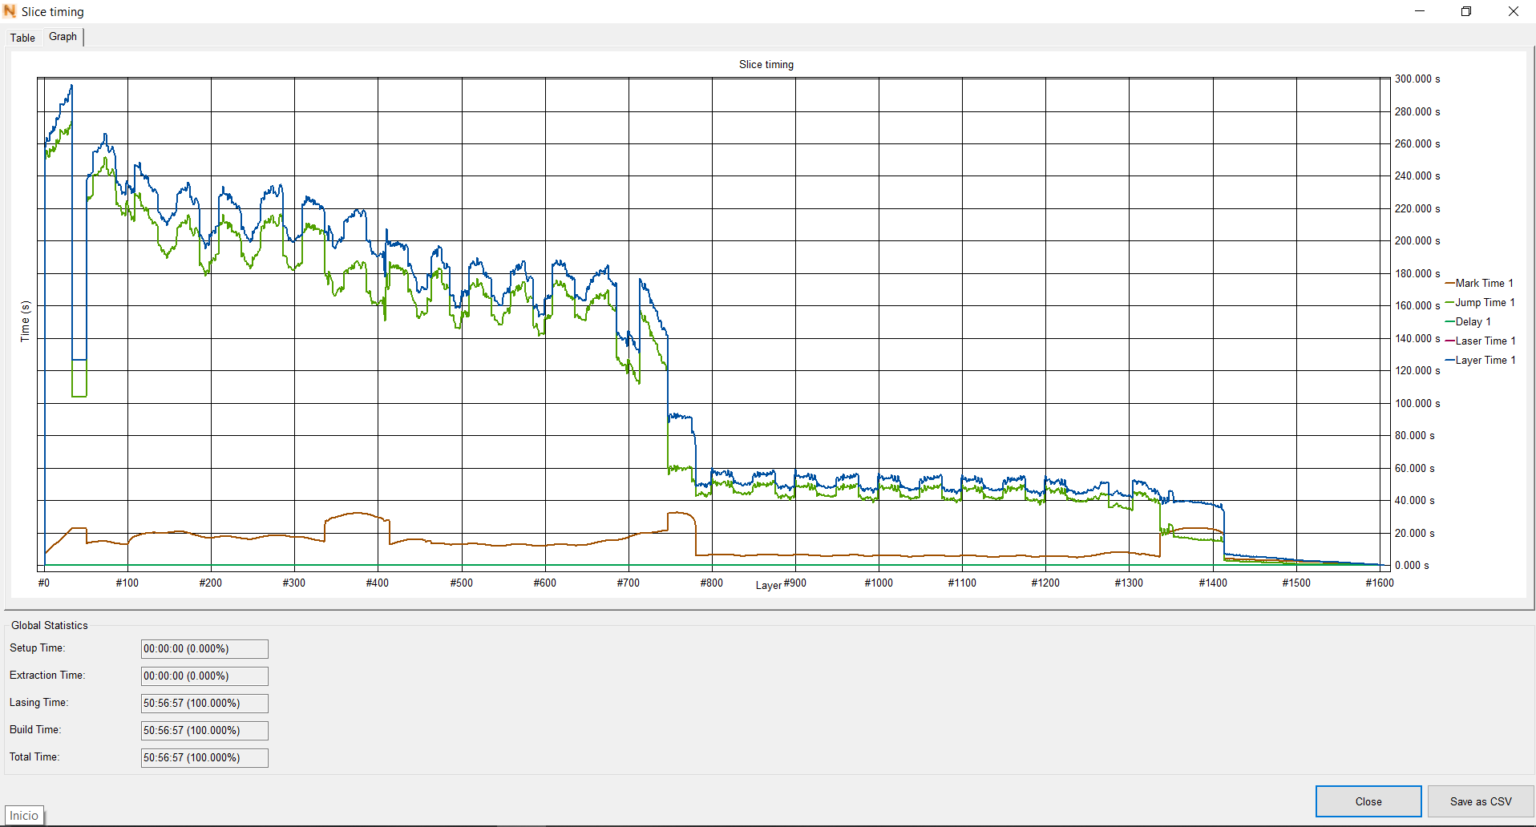Viewport: 1536px width, 827px height.
Task: Click the 300.000 s axis label
Action: click(x=1417, y=79)
